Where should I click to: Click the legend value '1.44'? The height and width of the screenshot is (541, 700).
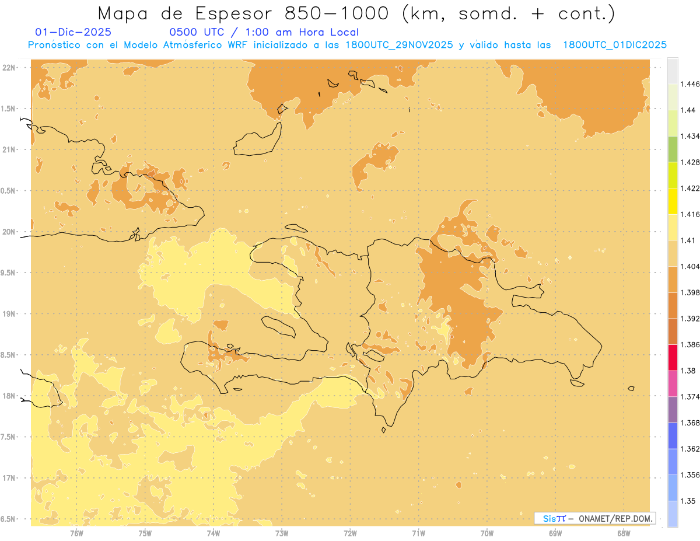[x=688, y=110]
